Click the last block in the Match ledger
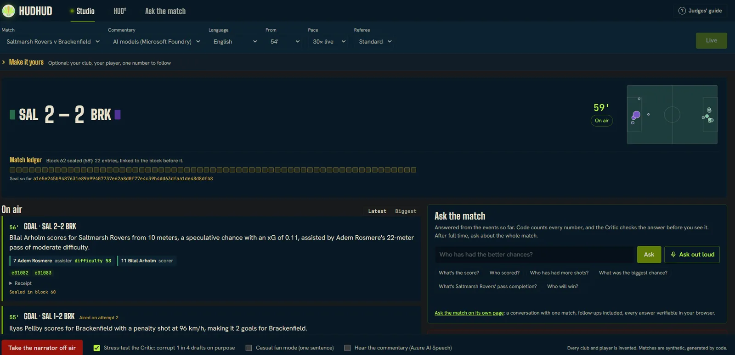 pyautogui.click(x=413, y=170)
